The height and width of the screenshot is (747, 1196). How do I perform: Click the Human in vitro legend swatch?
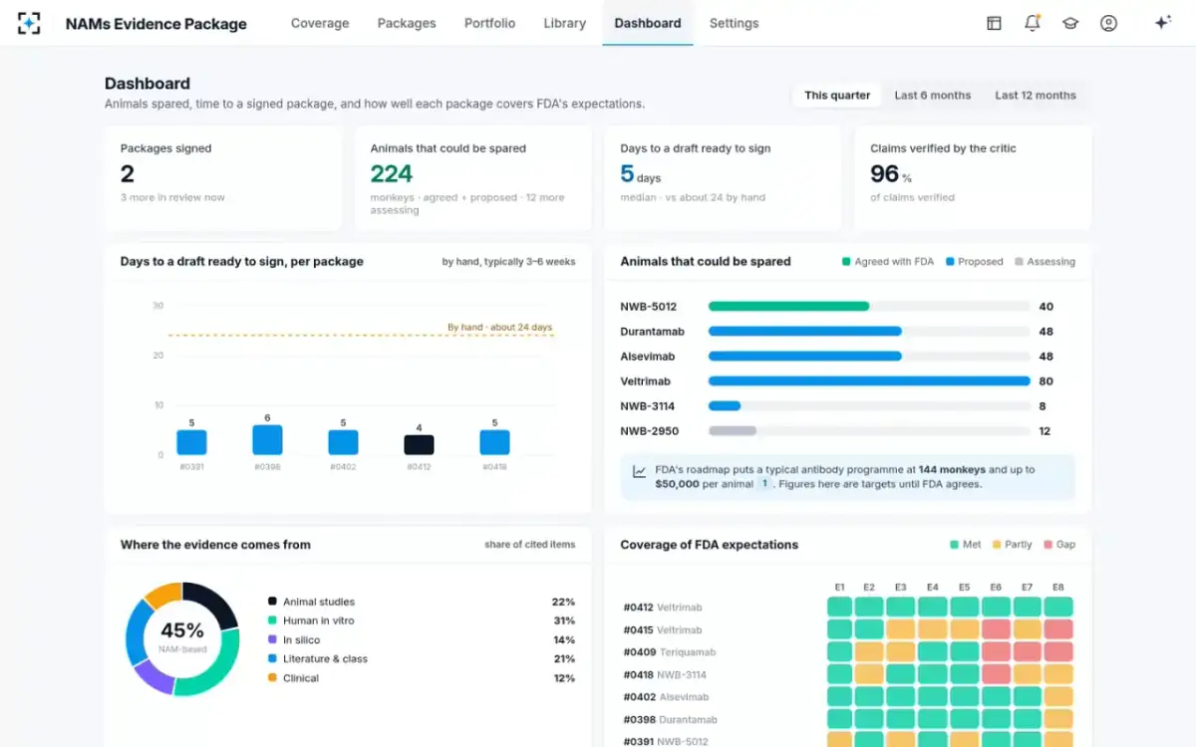[272, 621]
